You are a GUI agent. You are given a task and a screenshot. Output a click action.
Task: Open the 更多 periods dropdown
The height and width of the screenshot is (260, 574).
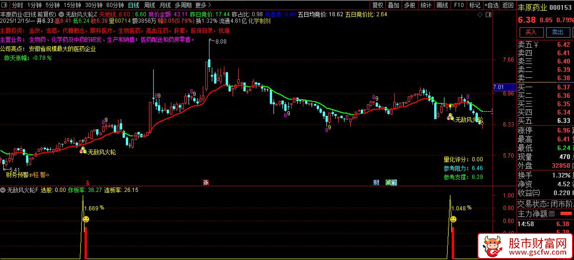tap(204, 5)
